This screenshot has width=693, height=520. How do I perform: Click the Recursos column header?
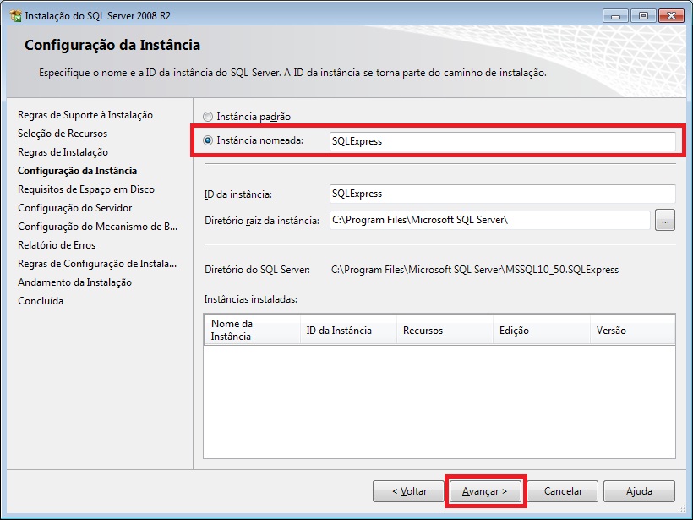tap(445, 330)
